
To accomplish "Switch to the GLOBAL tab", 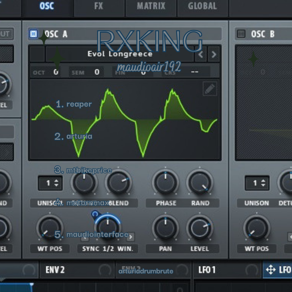I will [202, 6].
